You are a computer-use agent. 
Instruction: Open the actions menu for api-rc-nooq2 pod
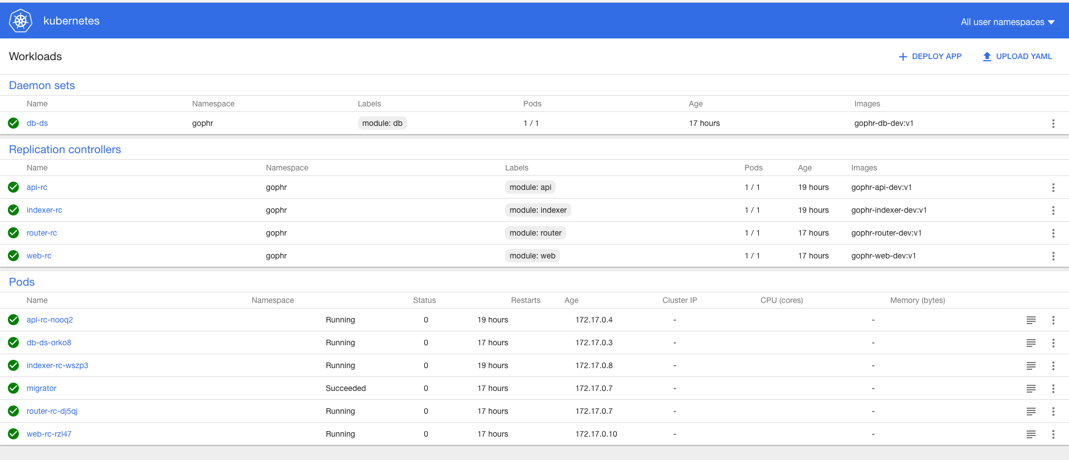point(1053,320)
